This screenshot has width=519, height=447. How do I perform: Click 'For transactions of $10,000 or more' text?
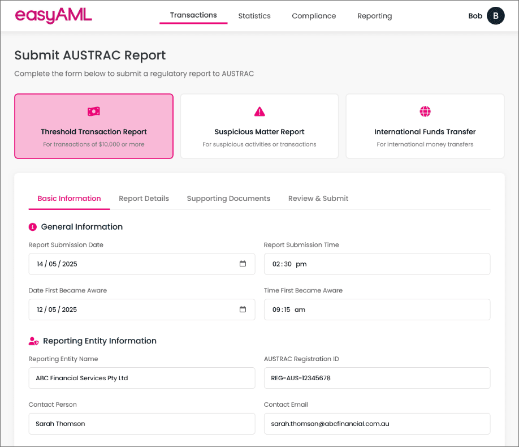(x=94, y=144)
